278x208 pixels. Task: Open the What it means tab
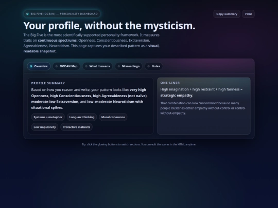click(97, 66)
